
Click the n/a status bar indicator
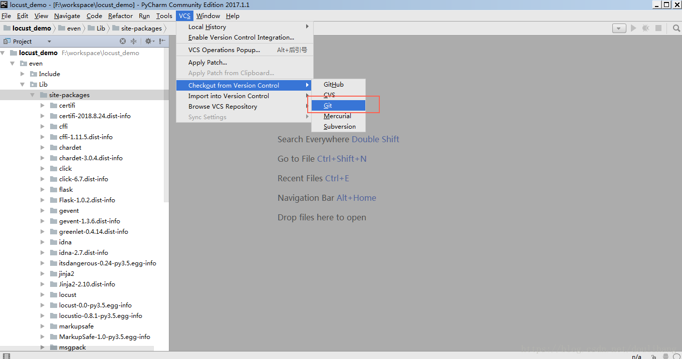(636, 356)
